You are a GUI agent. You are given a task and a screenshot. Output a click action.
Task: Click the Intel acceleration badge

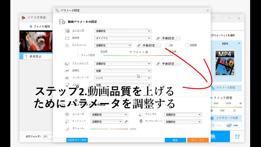point(234,125)
